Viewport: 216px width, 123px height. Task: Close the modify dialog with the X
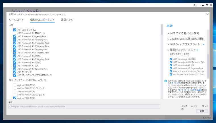point(207,14)
